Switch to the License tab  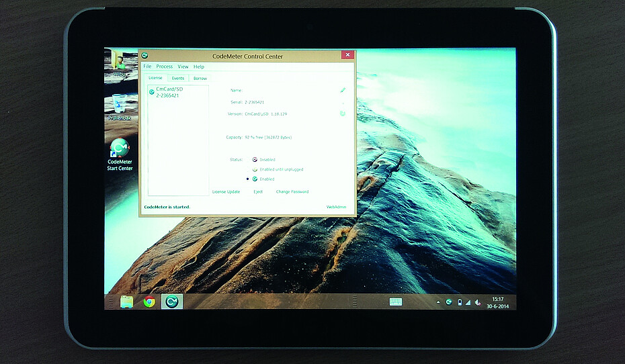155,78
